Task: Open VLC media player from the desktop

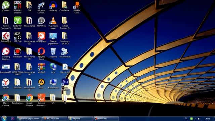Action: coord(53,23)
